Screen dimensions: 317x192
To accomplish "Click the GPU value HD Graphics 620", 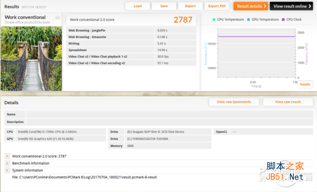I will 45,139.
